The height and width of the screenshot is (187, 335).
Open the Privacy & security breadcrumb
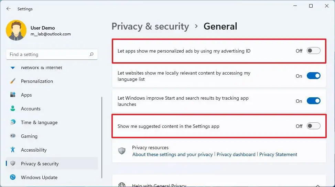click(x=150, y=26)
